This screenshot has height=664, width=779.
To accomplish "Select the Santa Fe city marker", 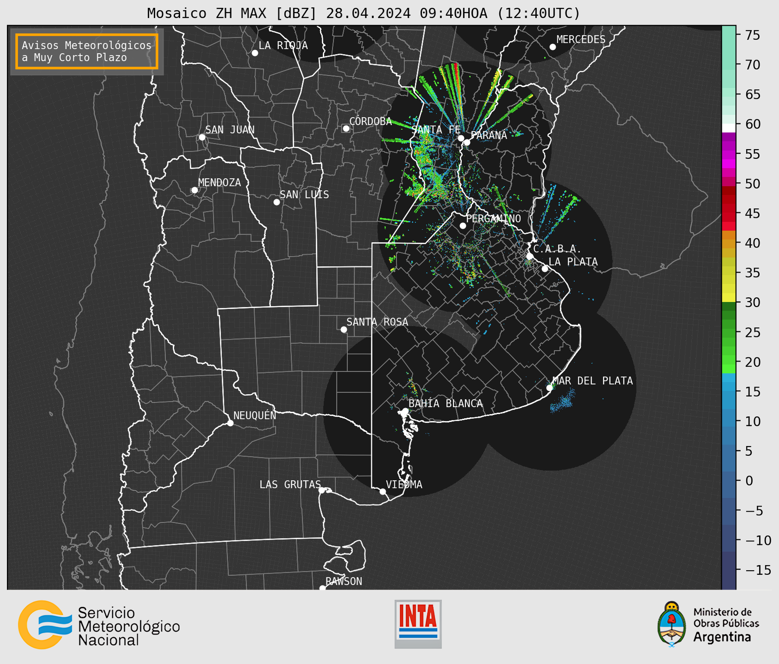I will tap(461, 138).
